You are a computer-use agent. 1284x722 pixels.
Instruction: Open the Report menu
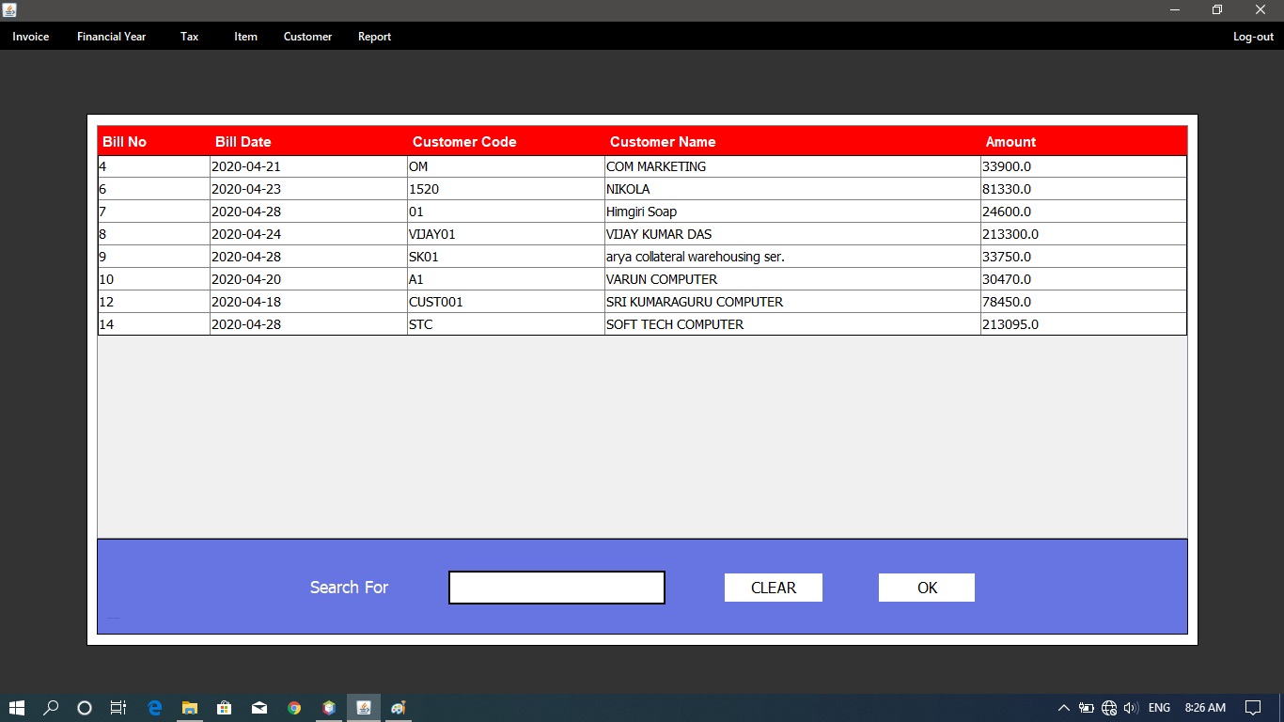pyautogui.click(x=374, y=37)
